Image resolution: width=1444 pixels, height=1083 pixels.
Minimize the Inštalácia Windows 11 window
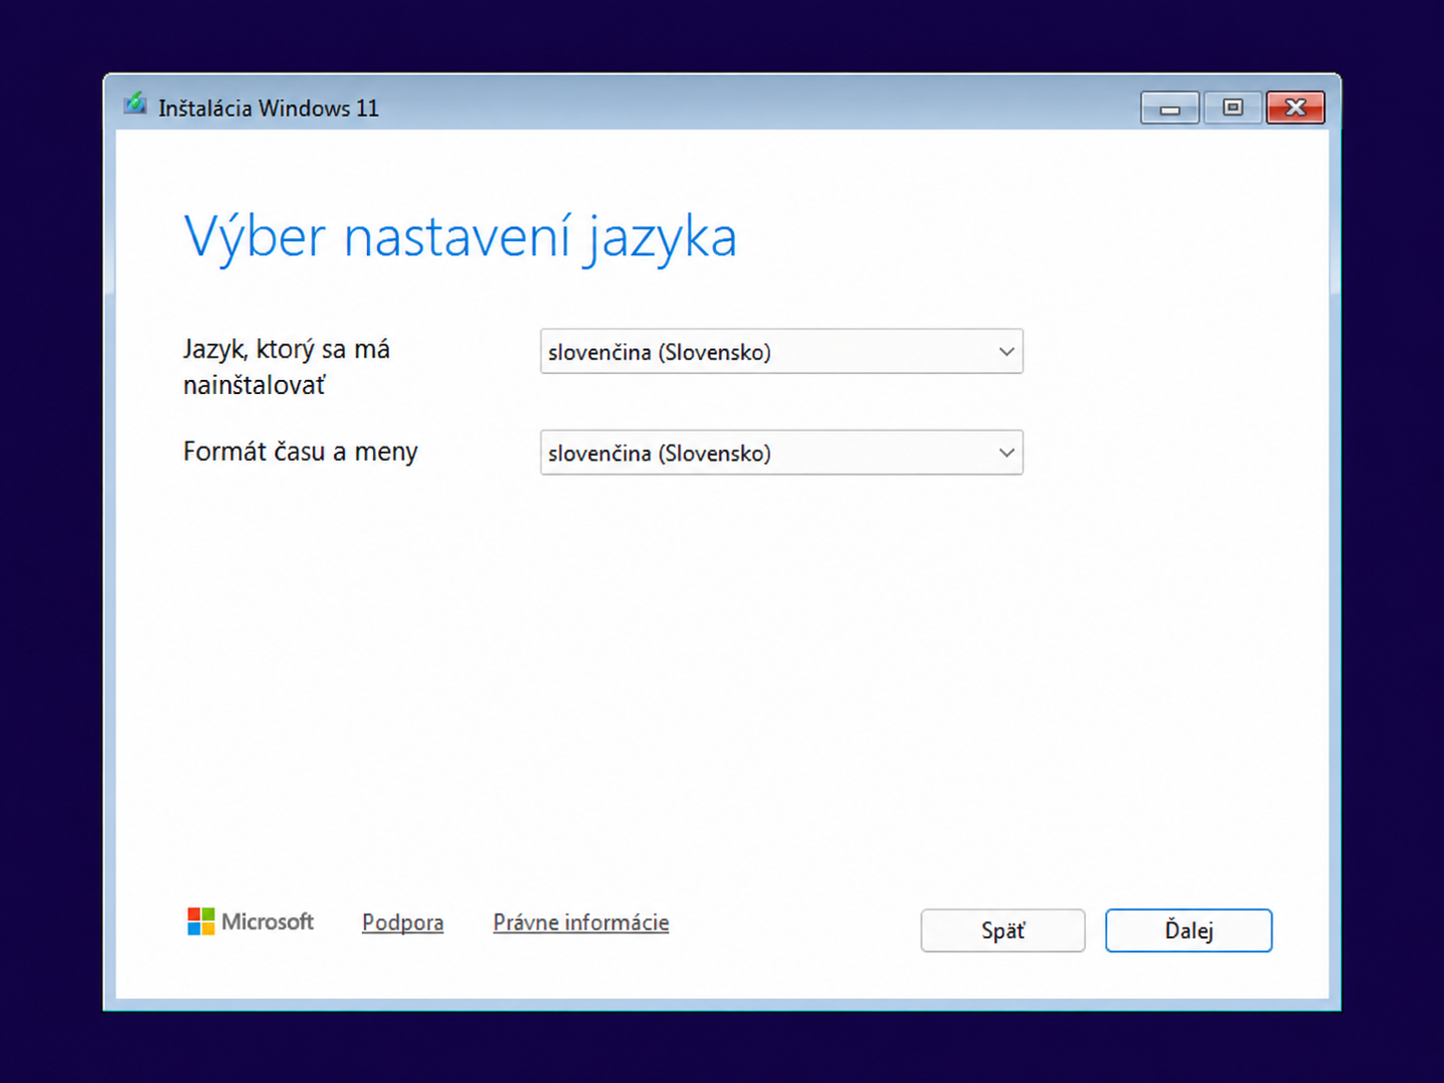tap(1170, 108)
